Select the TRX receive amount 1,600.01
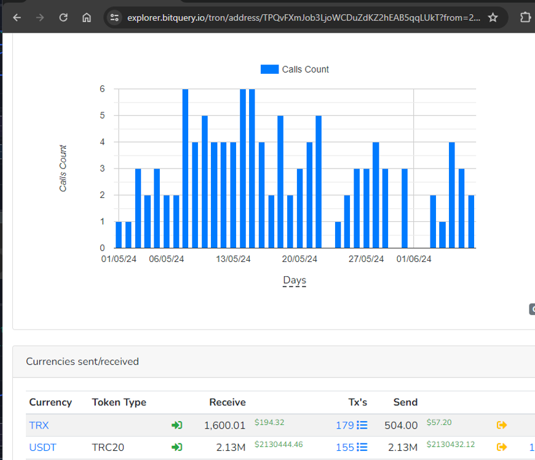Viewport: 535px width, 460px height. pyautogui.click(x=224, y=426)
